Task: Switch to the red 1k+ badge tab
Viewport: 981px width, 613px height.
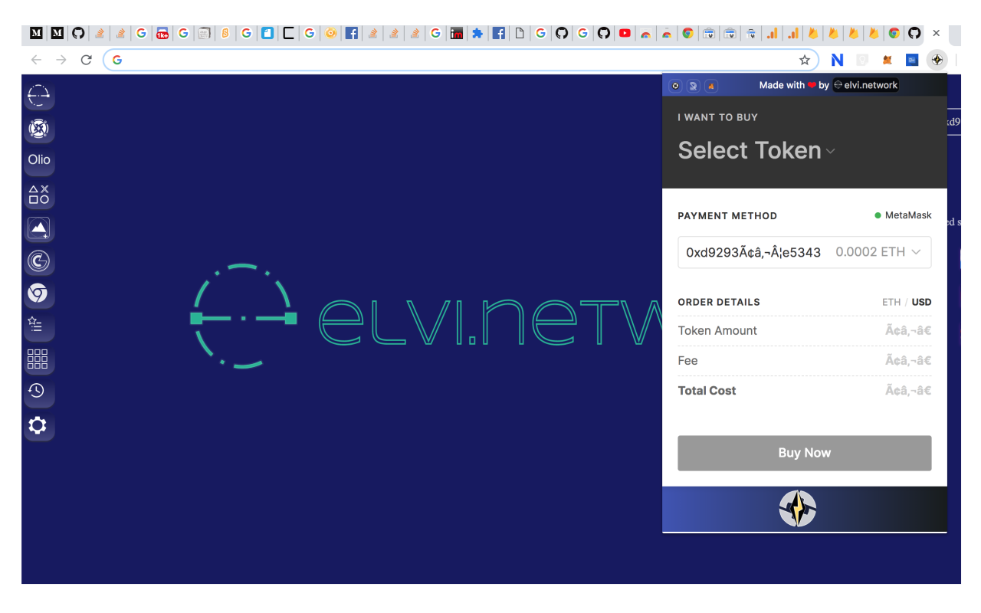Action: point(162,33)
